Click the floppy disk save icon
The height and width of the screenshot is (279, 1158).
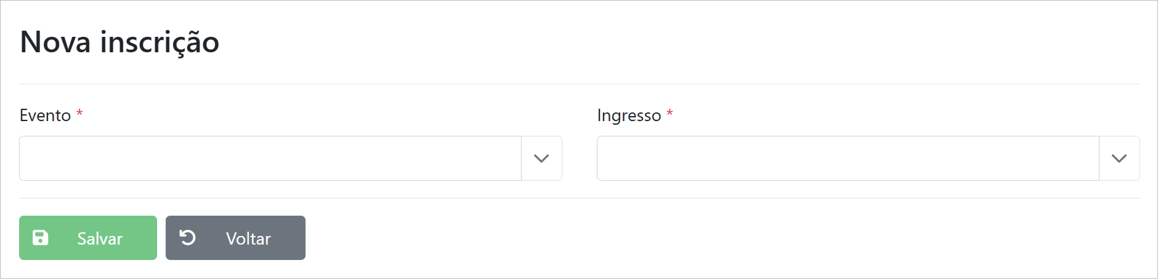[40, 238]
